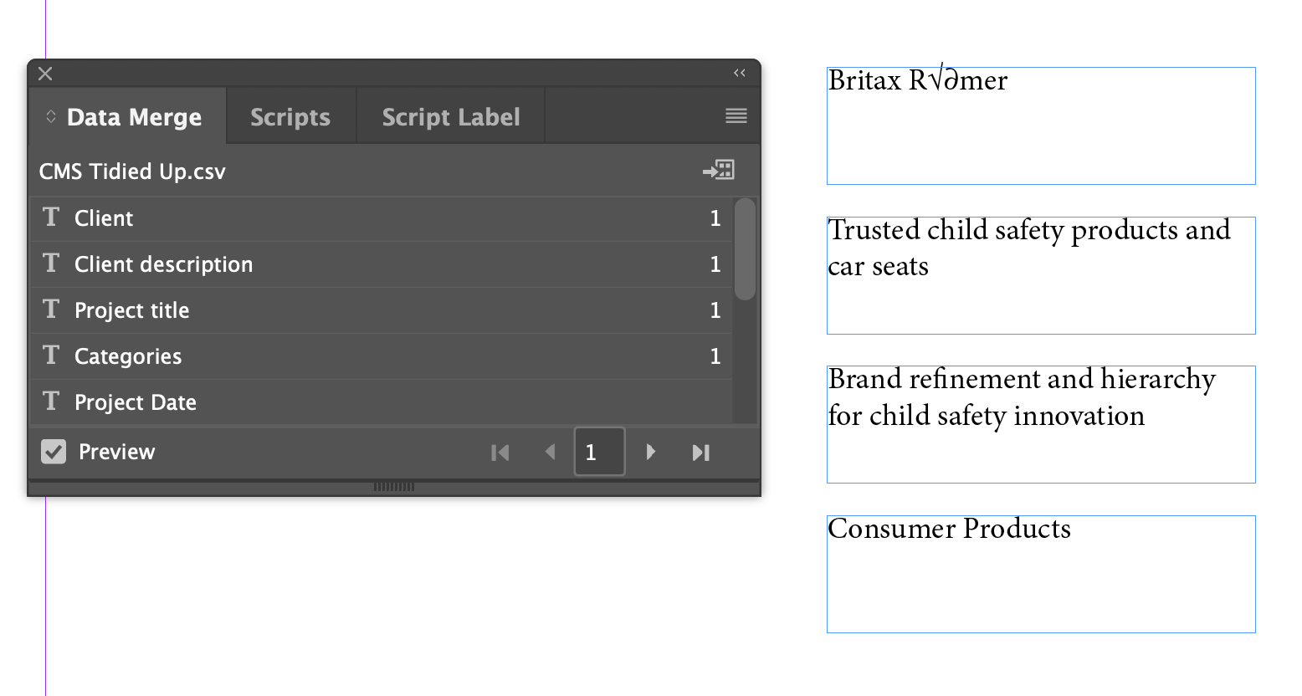
Task: Click the Data Merge panel menu icon
Action: click(736, 116)
